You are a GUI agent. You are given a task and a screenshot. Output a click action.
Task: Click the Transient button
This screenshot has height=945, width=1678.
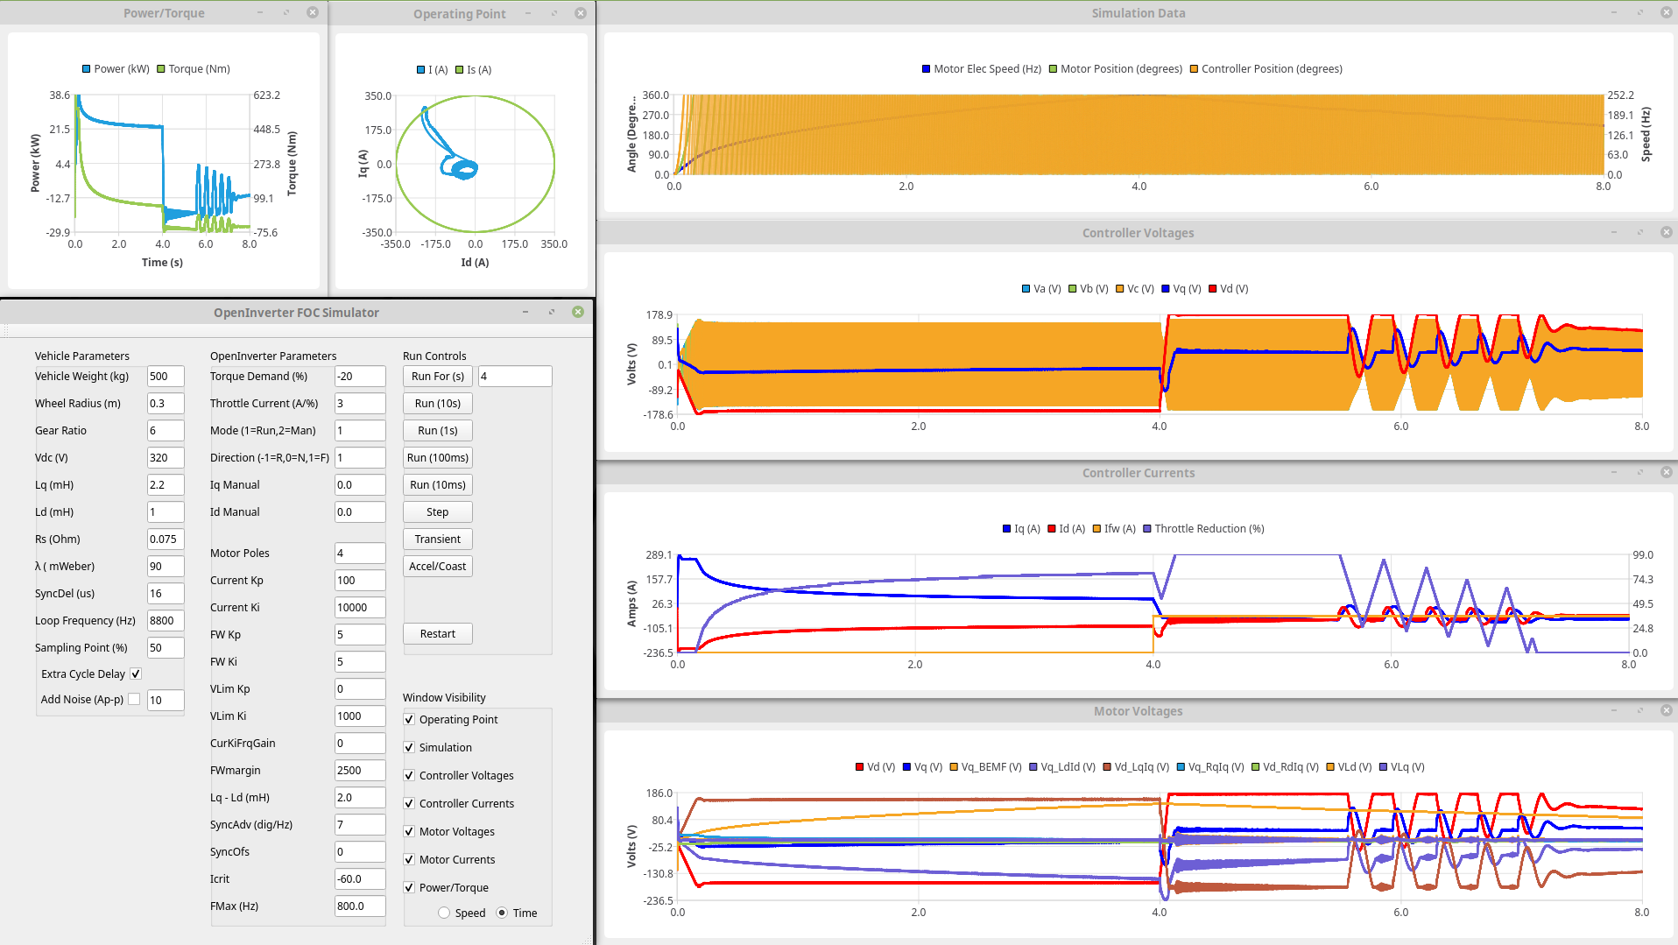tap(437, 539)
